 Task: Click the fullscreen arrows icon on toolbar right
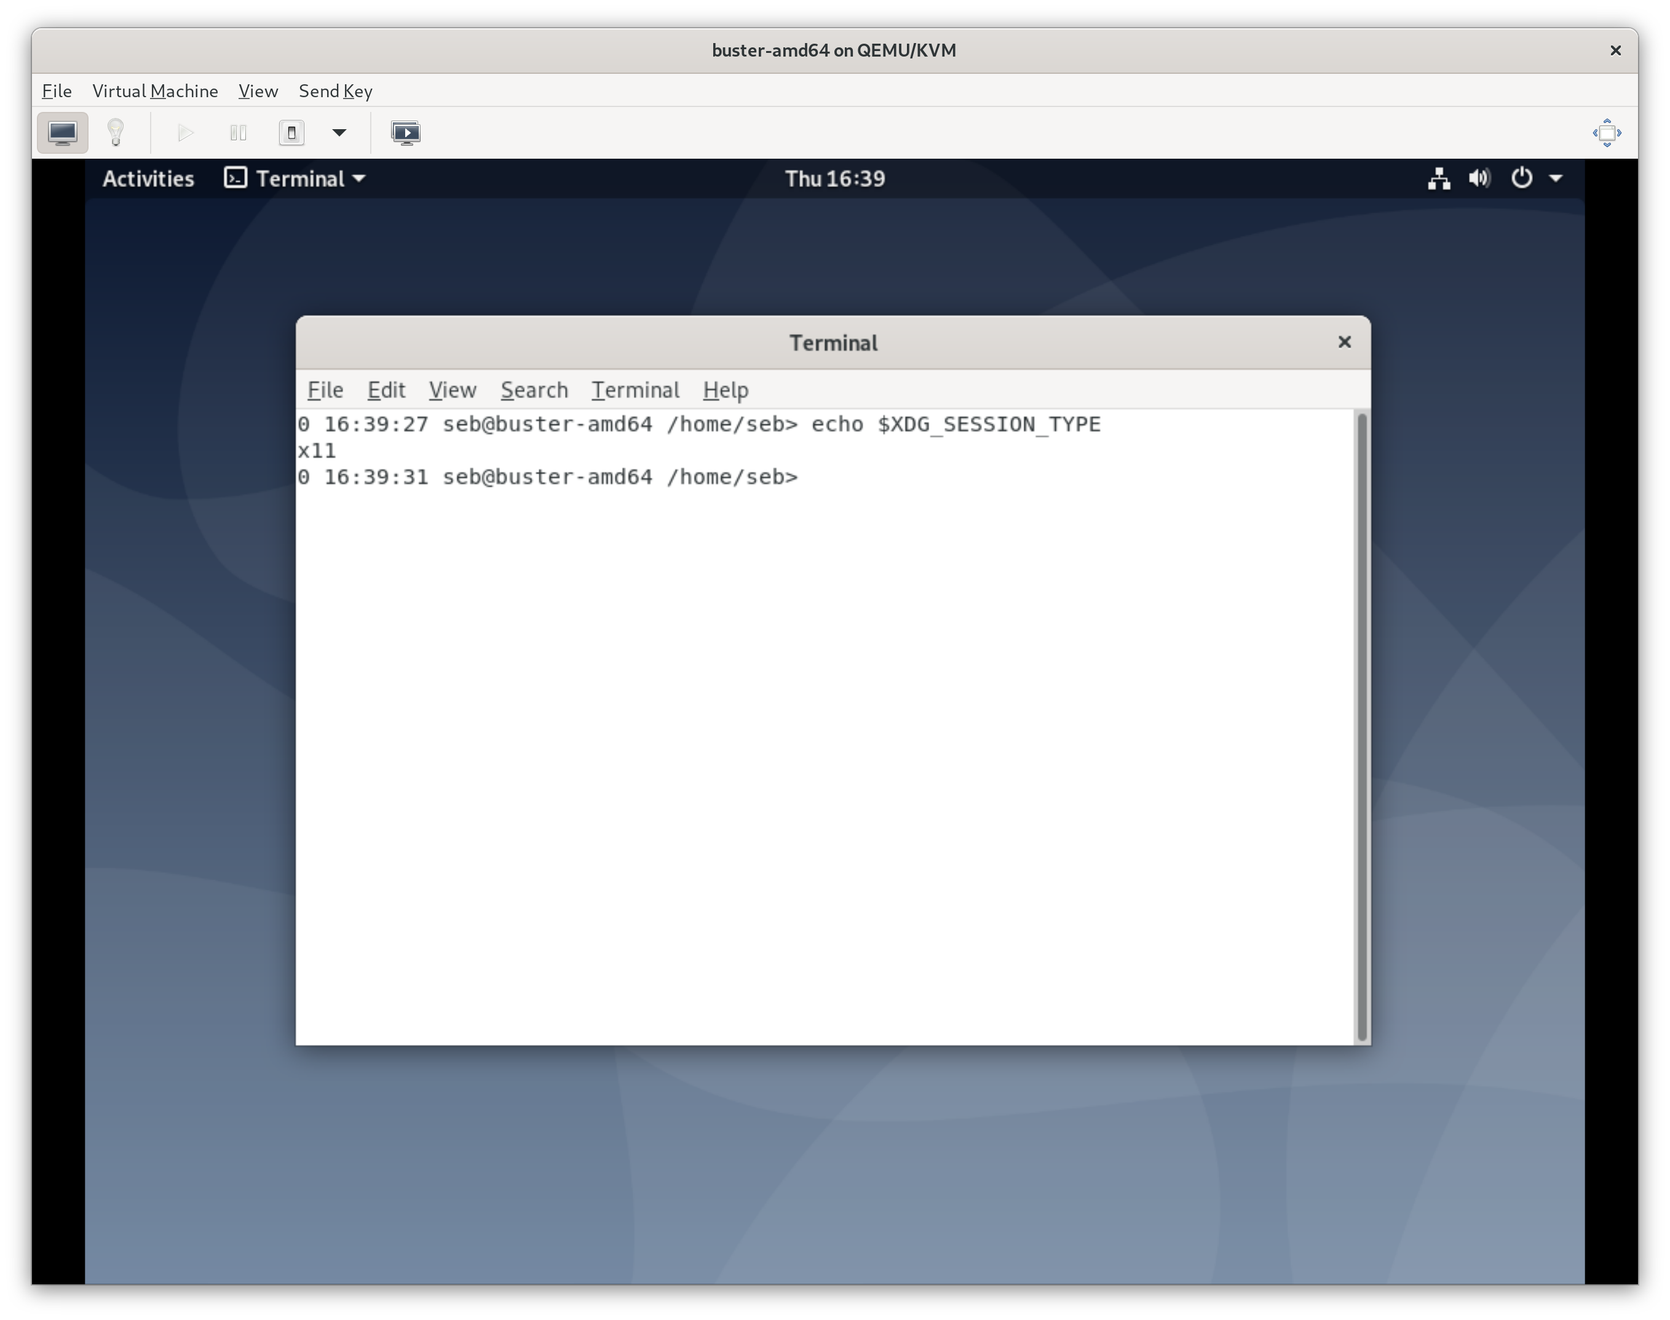(x=1607, y=132)
